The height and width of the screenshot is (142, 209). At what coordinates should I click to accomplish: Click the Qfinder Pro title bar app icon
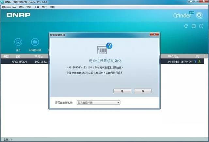(2, 2)
